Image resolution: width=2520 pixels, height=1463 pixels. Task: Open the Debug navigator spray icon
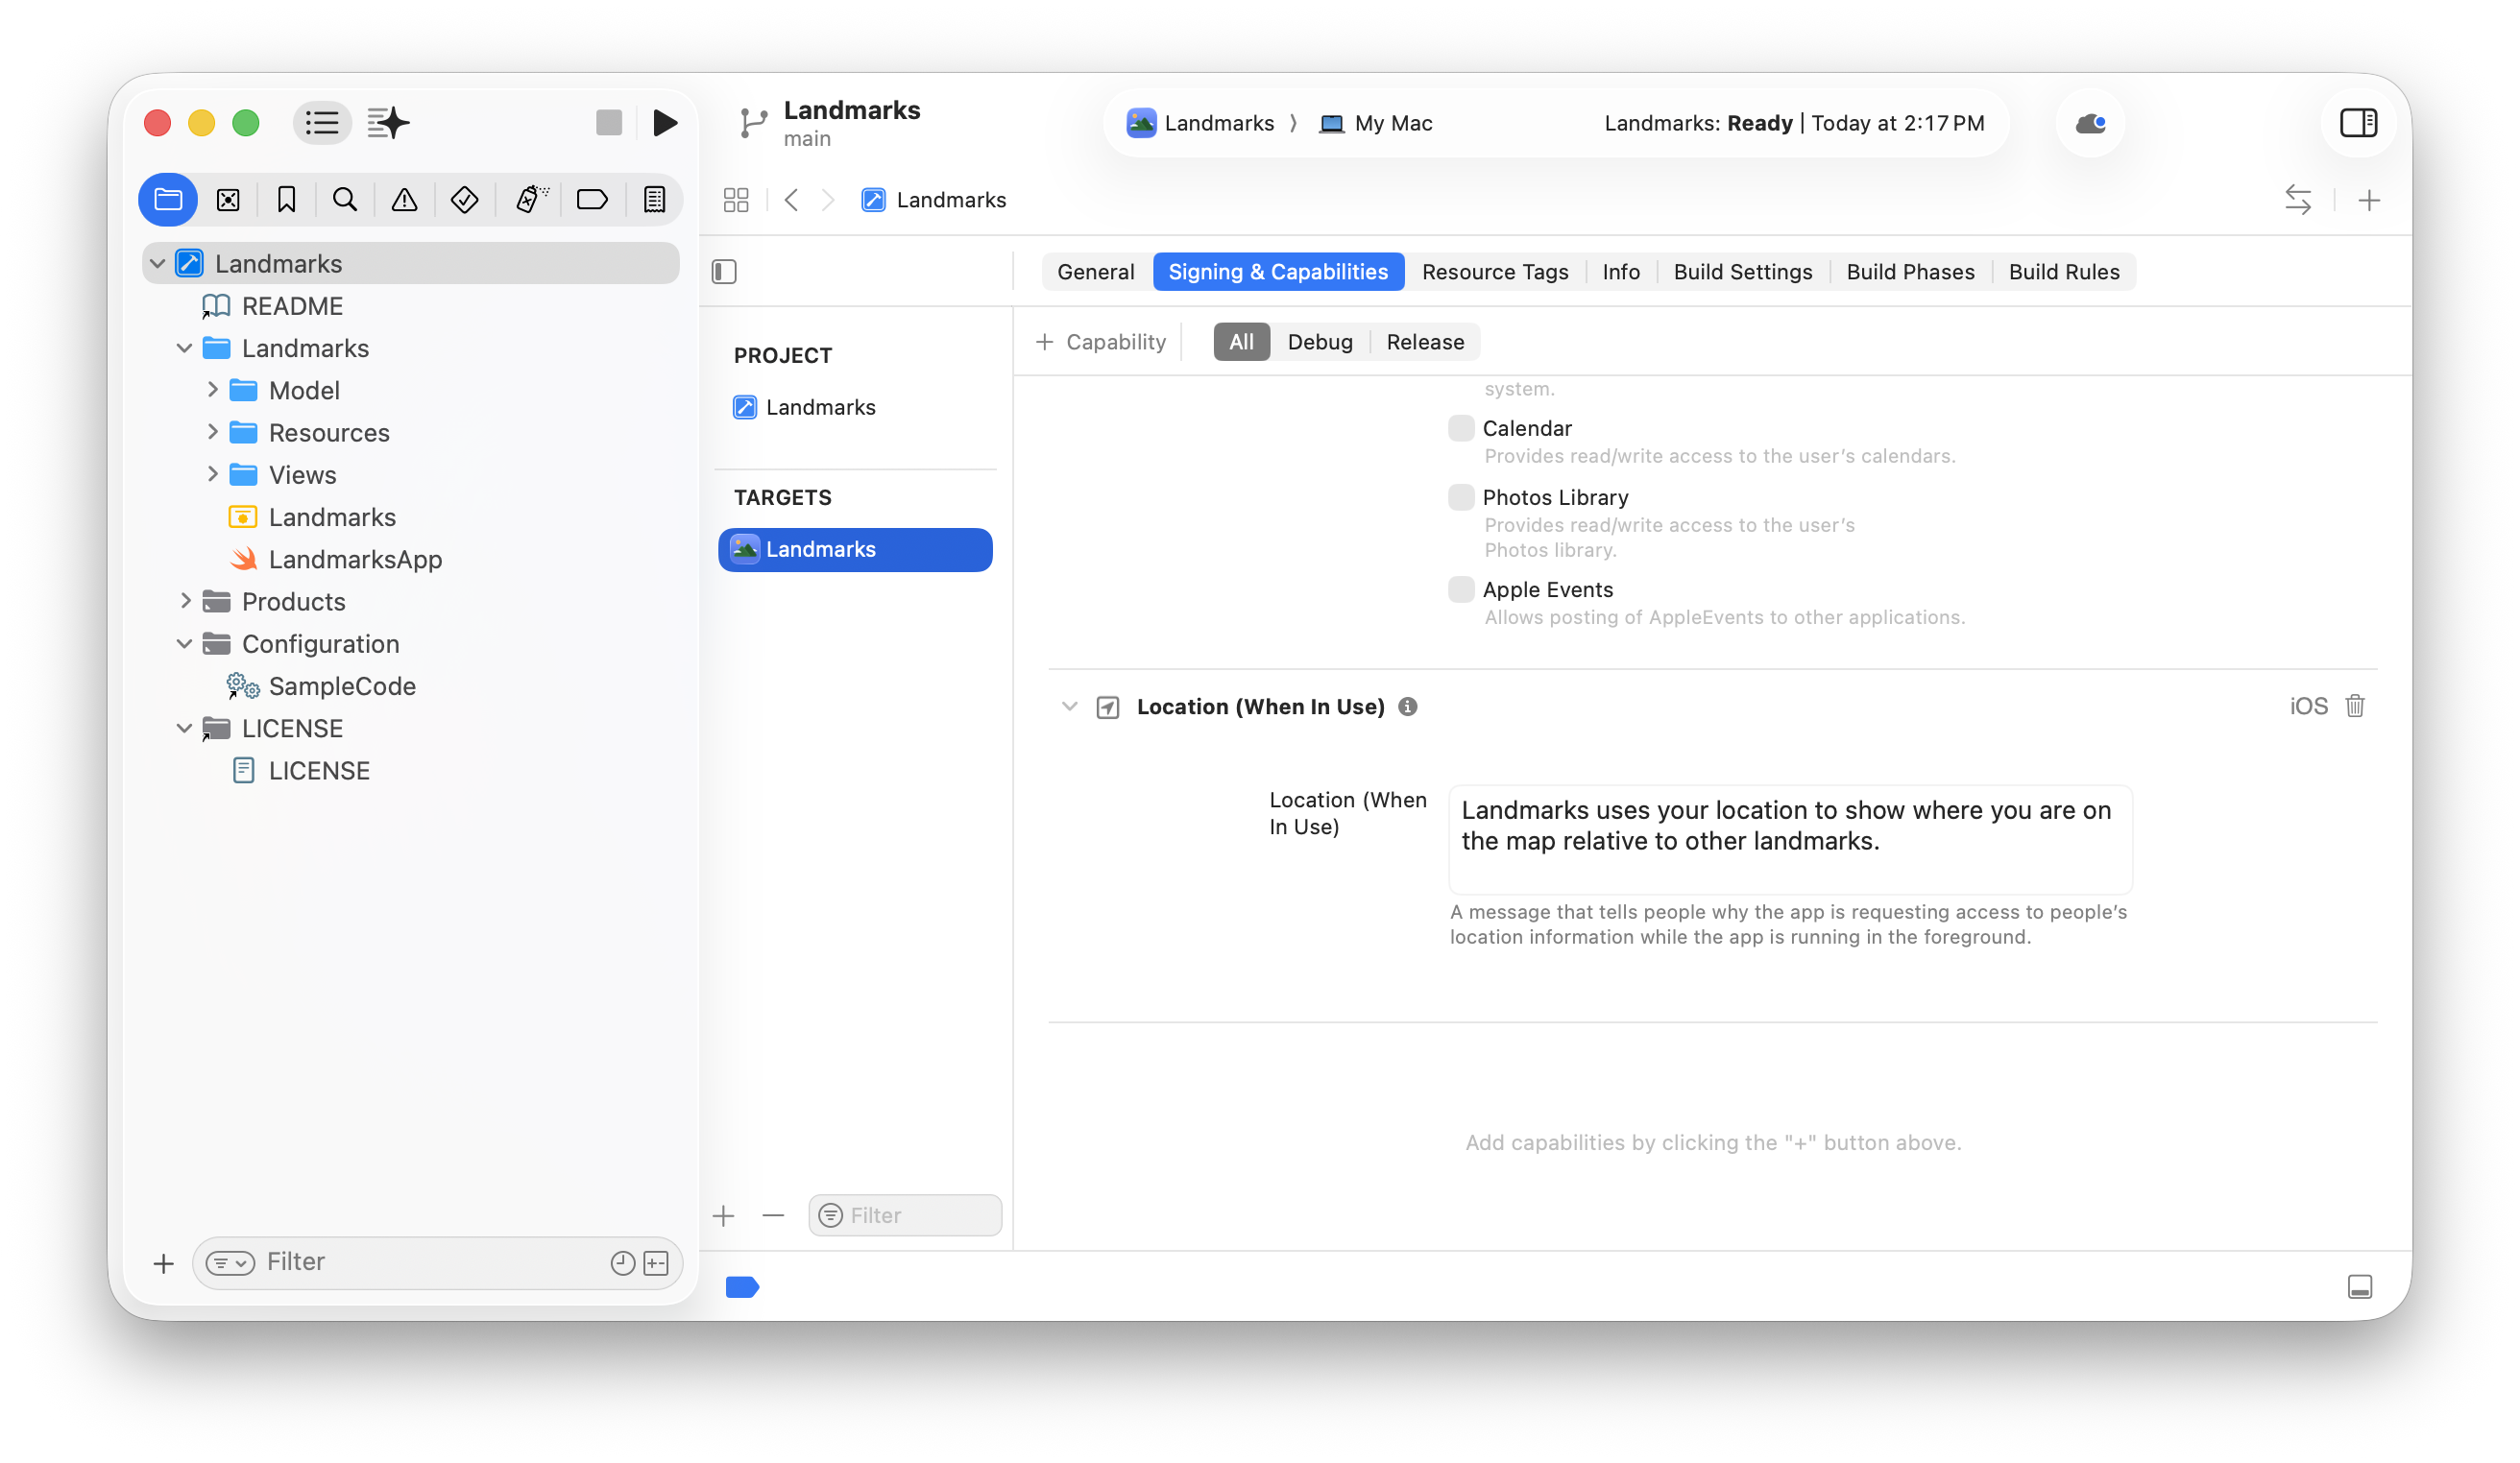click(x=531, y=200)
